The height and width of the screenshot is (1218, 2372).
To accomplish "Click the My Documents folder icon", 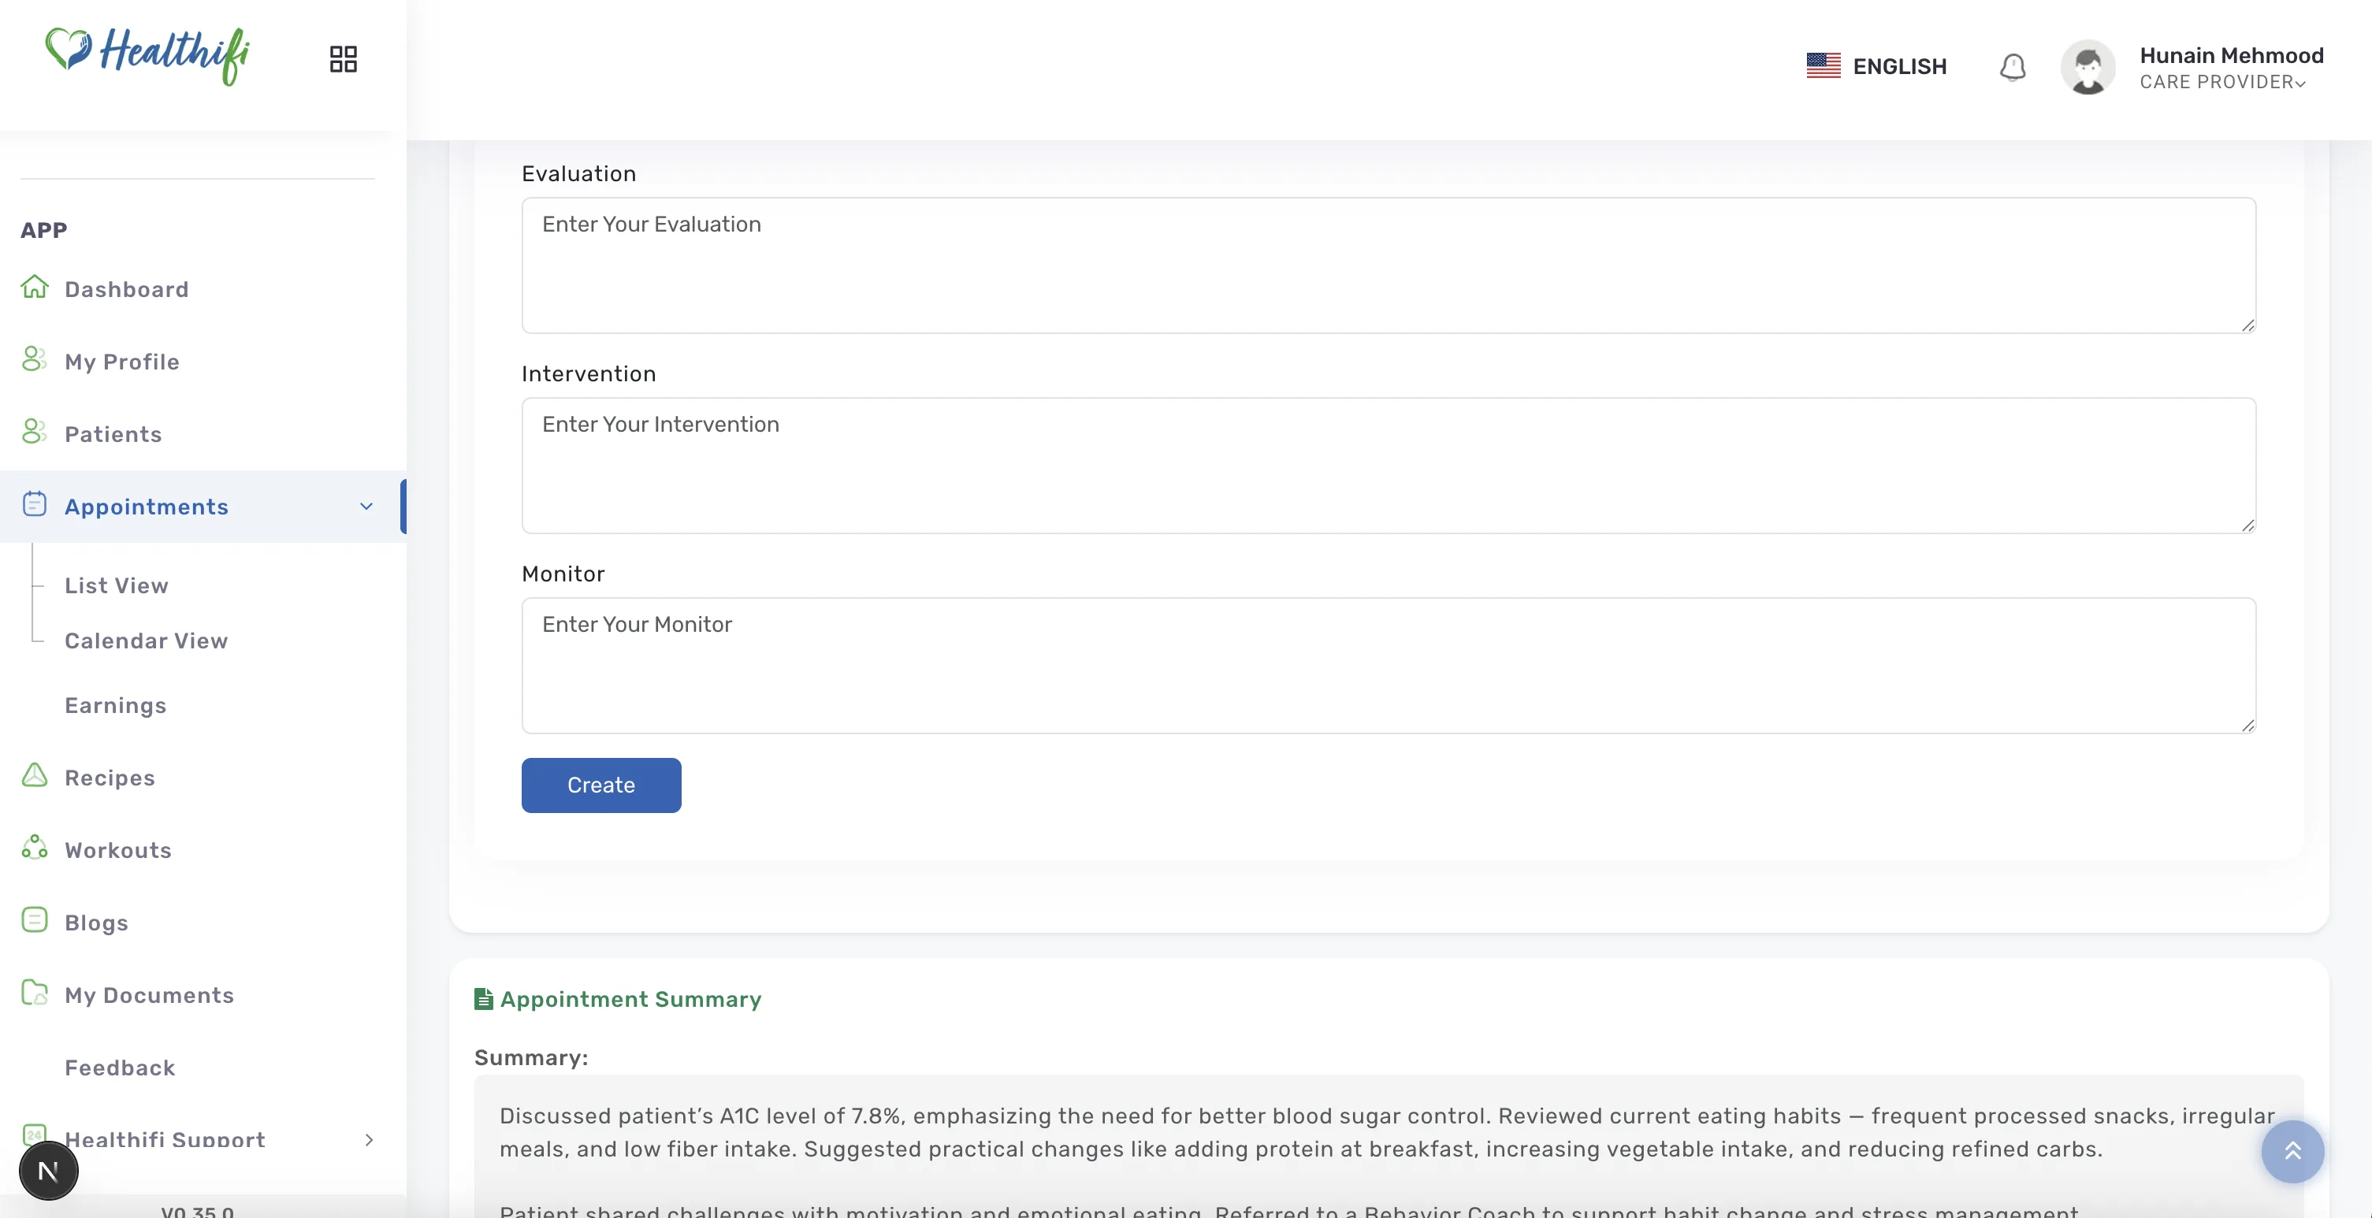I will (x=34, y=993).
